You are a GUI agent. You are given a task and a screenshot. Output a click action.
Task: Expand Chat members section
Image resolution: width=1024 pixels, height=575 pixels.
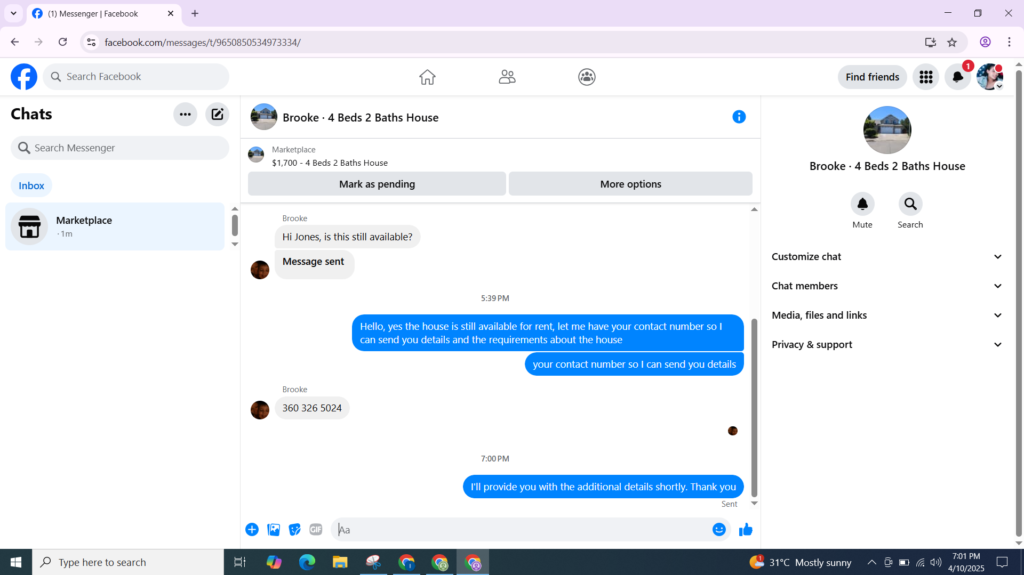[x=887, y=286]
